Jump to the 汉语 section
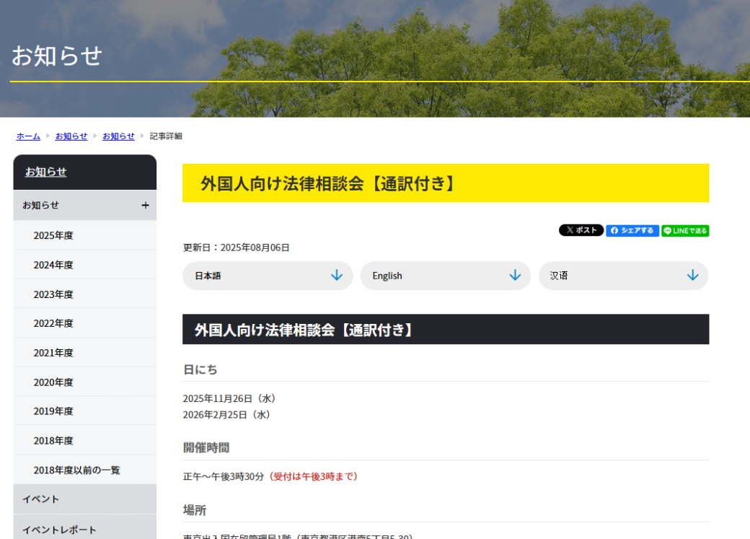This screenshot has width=750, height=539. 623,276
